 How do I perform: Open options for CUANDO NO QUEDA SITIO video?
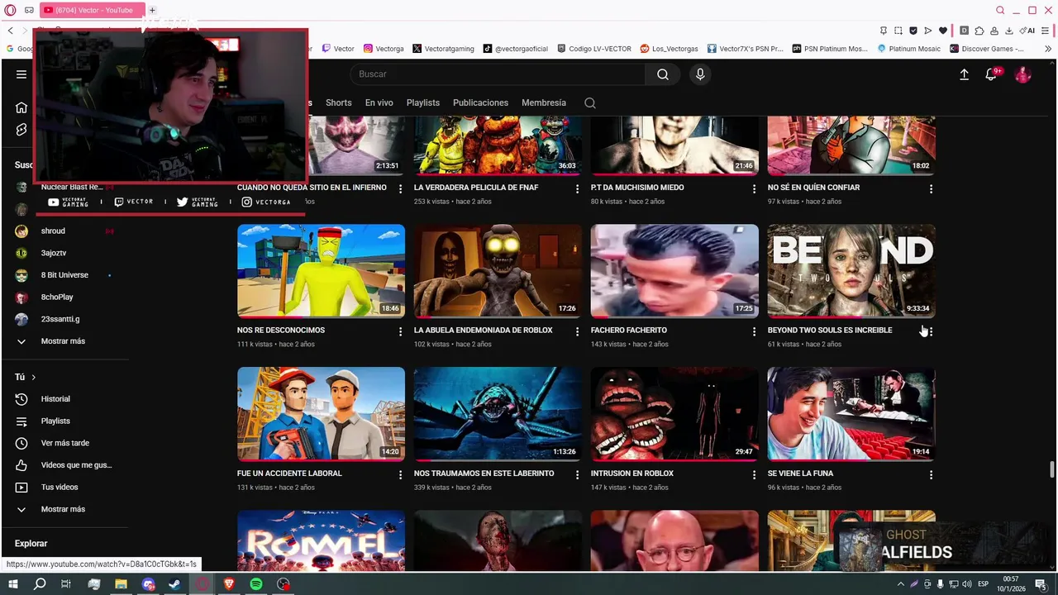[400, 189]
